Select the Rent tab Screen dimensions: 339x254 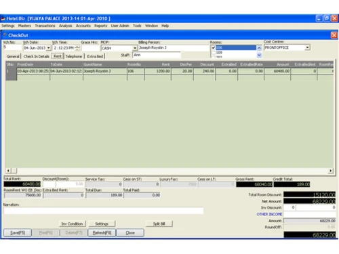[58, 56]
